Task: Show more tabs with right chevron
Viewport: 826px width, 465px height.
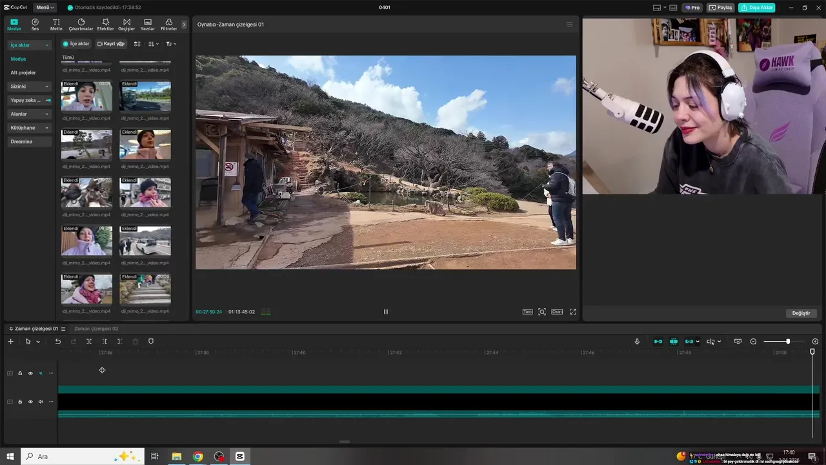Action: (x=184, y=25)
